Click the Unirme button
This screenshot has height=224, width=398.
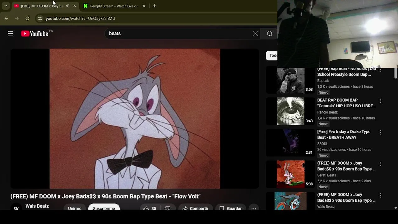click(75, 208)
